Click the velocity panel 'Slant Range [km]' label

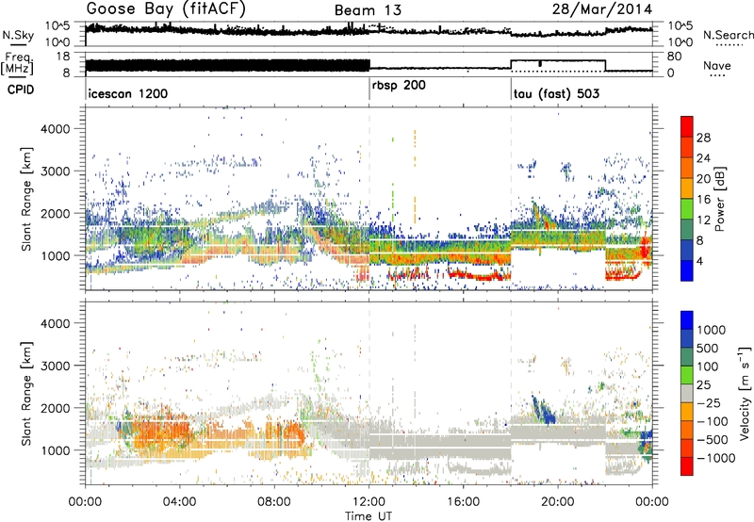click(26, 393)
